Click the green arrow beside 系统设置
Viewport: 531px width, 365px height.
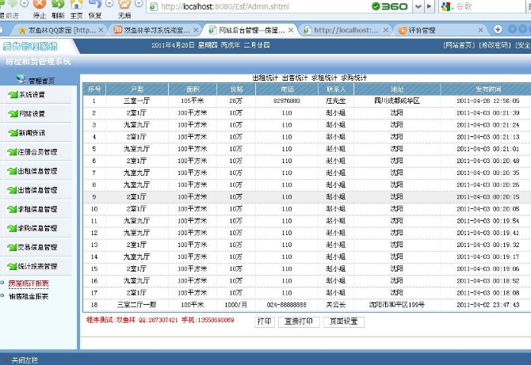(x=13, y=95)
